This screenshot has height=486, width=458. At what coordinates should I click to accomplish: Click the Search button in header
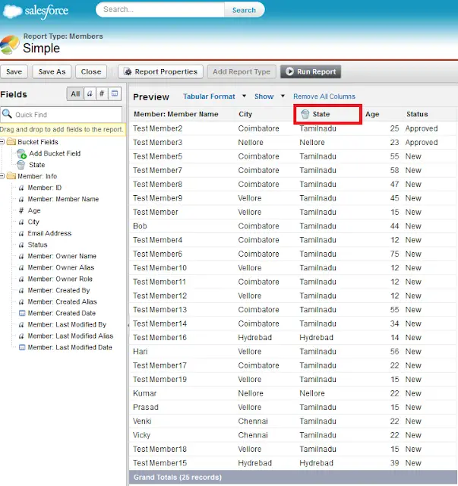244,10
